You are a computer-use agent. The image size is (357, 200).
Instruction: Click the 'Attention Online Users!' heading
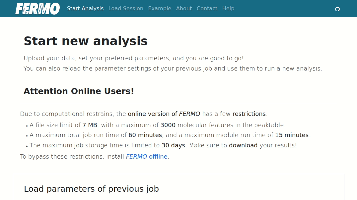pos(79,91)
